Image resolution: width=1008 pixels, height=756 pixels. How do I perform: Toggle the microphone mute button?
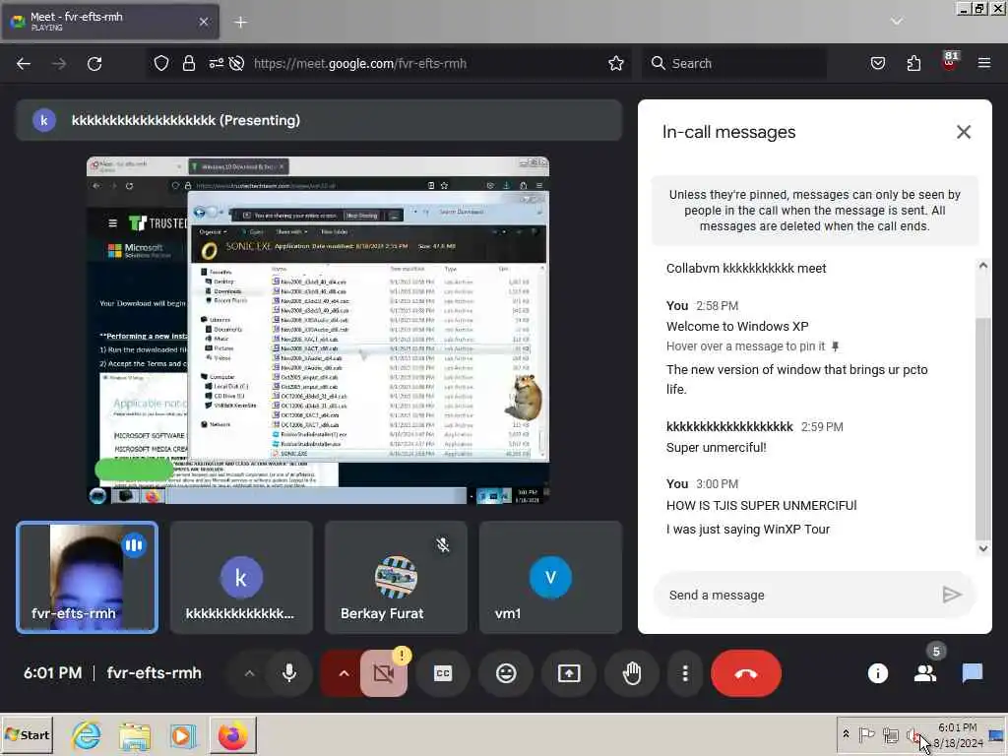coord(289,673)
